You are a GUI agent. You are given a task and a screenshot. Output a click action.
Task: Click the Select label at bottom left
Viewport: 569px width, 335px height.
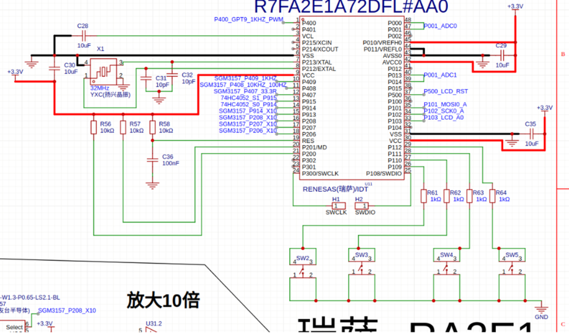point(14,327)
